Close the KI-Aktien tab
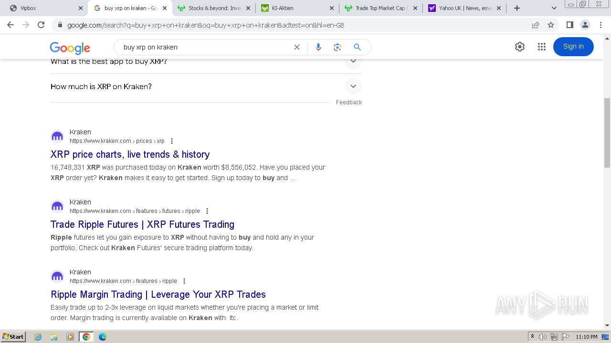 click(332, 8)
